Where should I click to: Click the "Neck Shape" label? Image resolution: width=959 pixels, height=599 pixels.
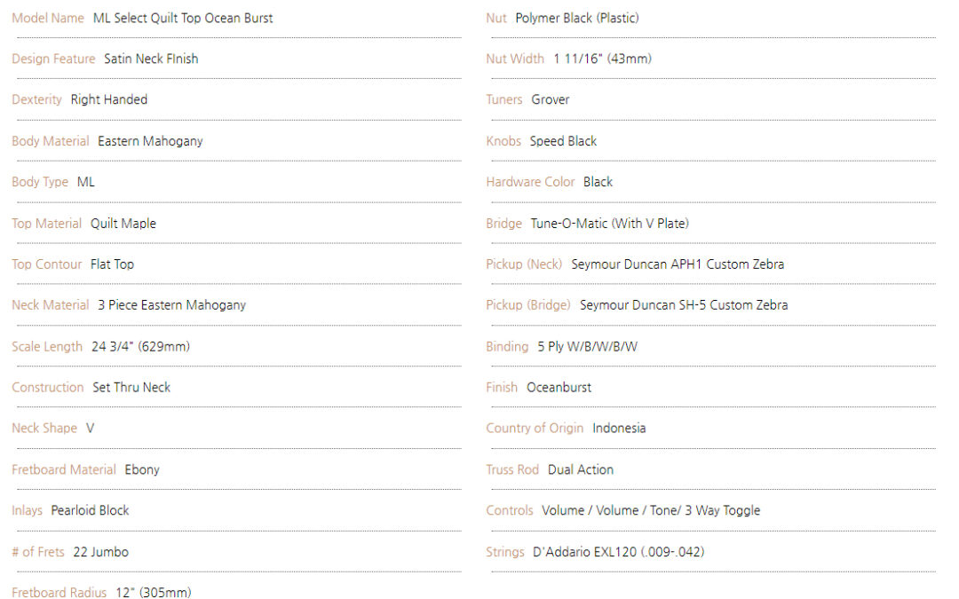(44, 429)
